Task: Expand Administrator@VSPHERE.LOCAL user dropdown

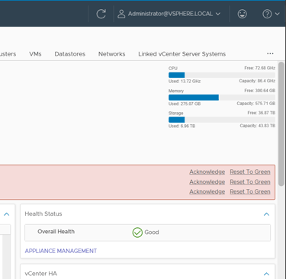Action: (218, 14)
